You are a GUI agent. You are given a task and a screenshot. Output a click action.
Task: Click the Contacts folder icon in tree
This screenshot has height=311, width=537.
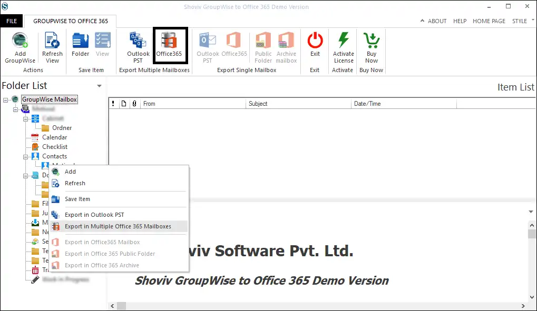point(35,156)
